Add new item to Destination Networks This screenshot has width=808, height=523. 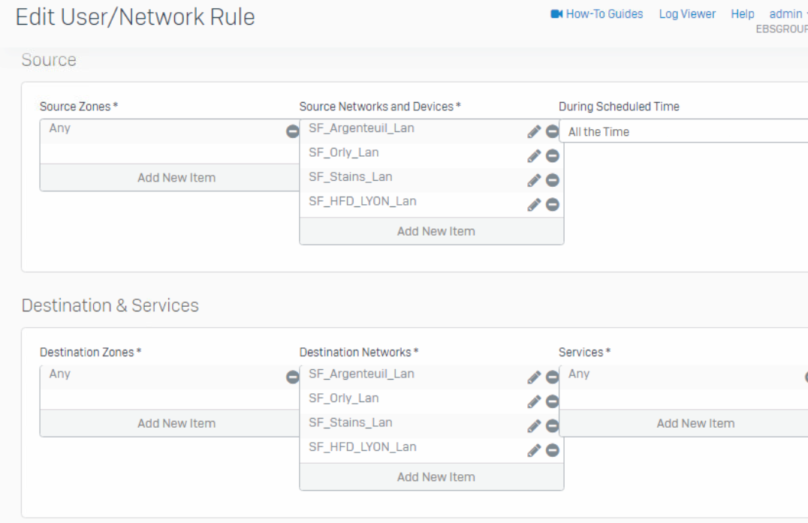click(x=436, y=476)
